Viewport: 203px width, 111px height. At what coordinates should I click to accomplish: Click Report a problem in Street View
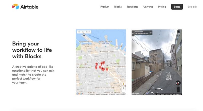(x=177, y=94)
